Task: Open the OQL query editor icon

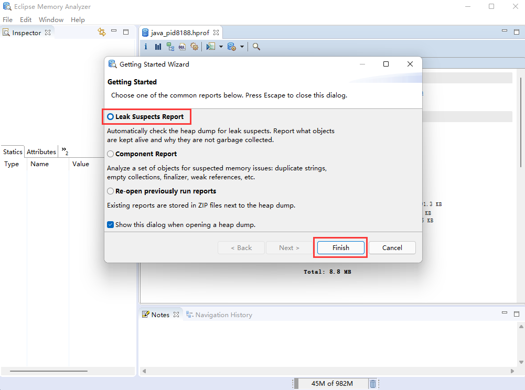Action: [182, 47]
